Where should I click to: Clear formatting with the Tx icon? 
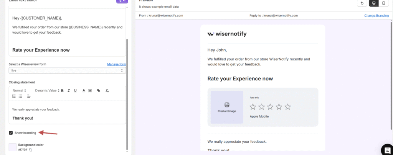click(107, 91)
